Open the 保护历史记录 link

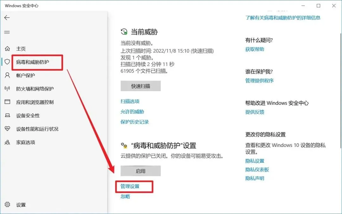[x=135, y=122]
